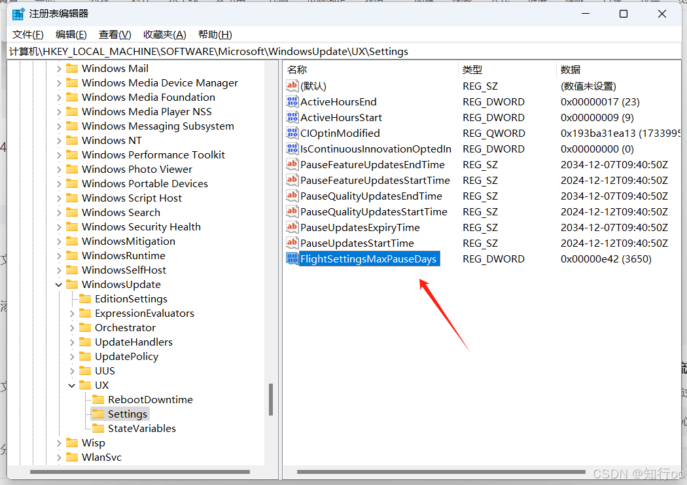
Task: Expand the WlanSvc node
Action: click(59, 458)
